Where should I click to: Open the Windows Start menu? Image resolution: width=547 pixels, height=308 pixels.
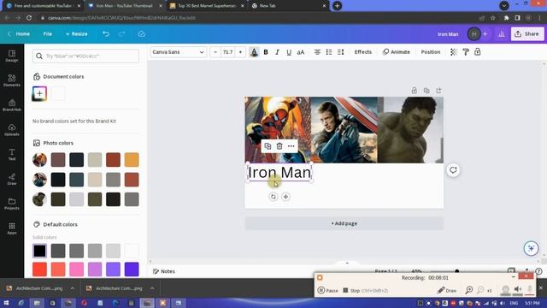6,303
